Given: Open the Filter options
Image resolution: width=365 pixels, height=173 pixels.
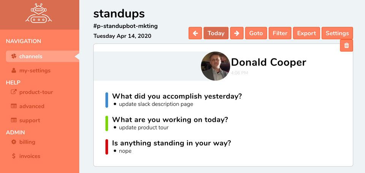Looking at the screenshot, I should (280, 33).
